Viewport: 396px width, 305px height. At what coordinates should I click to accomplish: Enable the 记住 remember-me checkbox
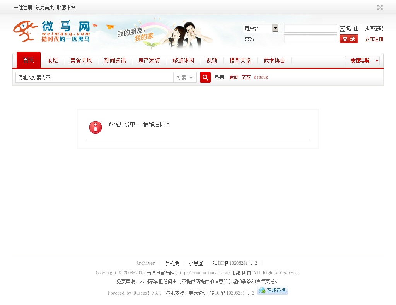click(x=342, y=29)
